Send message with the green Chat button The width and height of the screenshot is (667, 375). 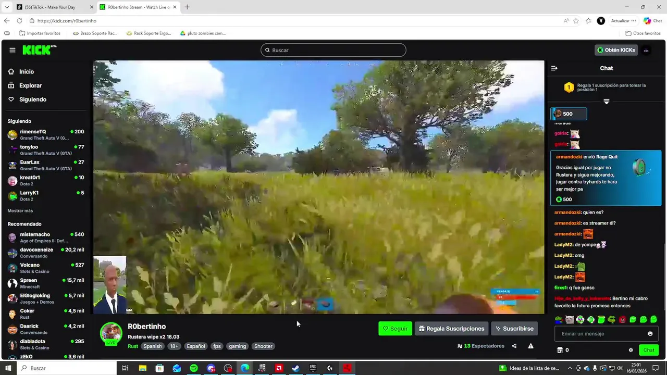pyautogui.click(x=649, y=350)
